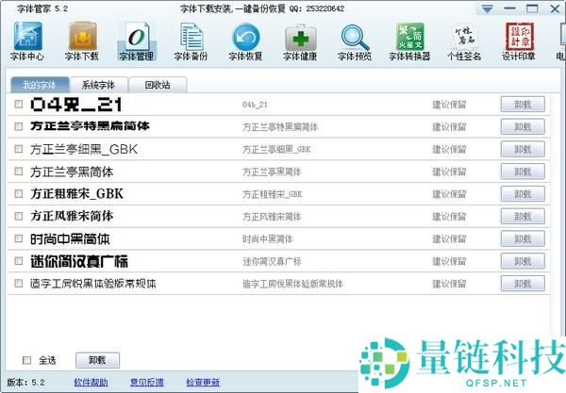Click the 设计印章 stamp icon
The height and width of the screenshot is (393, 566).
click(x=518, y=41)
